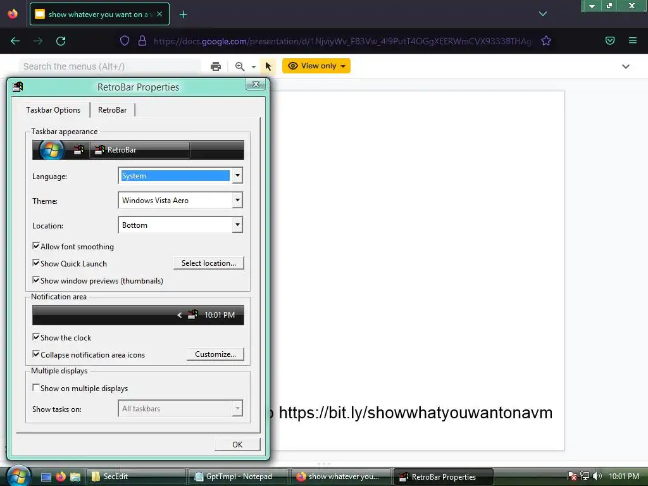Click the padlock site security icon
The image size is (648, 486).
142,40
